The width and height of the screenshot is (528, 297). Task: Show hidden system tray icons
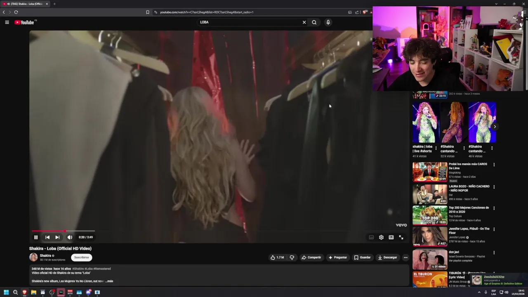point(479,292)
